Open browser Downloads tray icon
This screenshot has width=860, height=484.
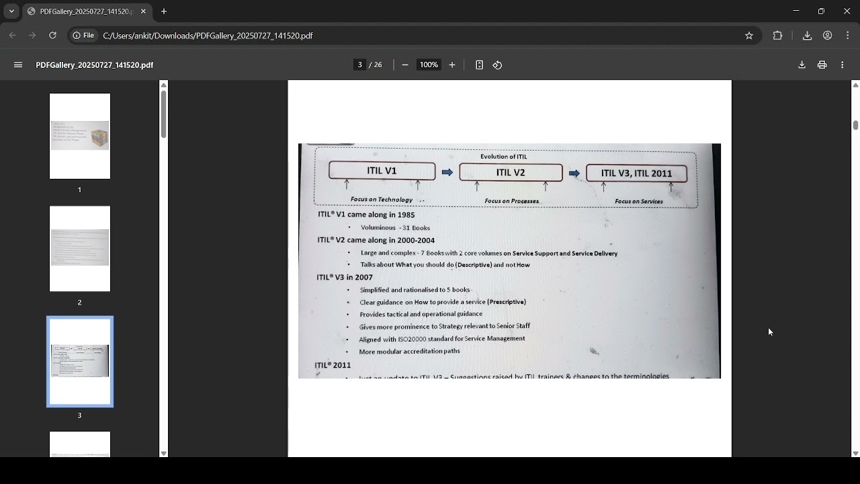[808, 36]
